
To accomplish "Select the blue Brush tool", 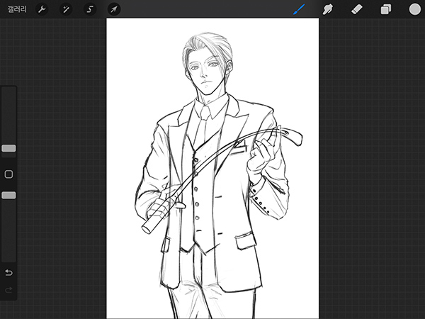I will click(299, 9).
